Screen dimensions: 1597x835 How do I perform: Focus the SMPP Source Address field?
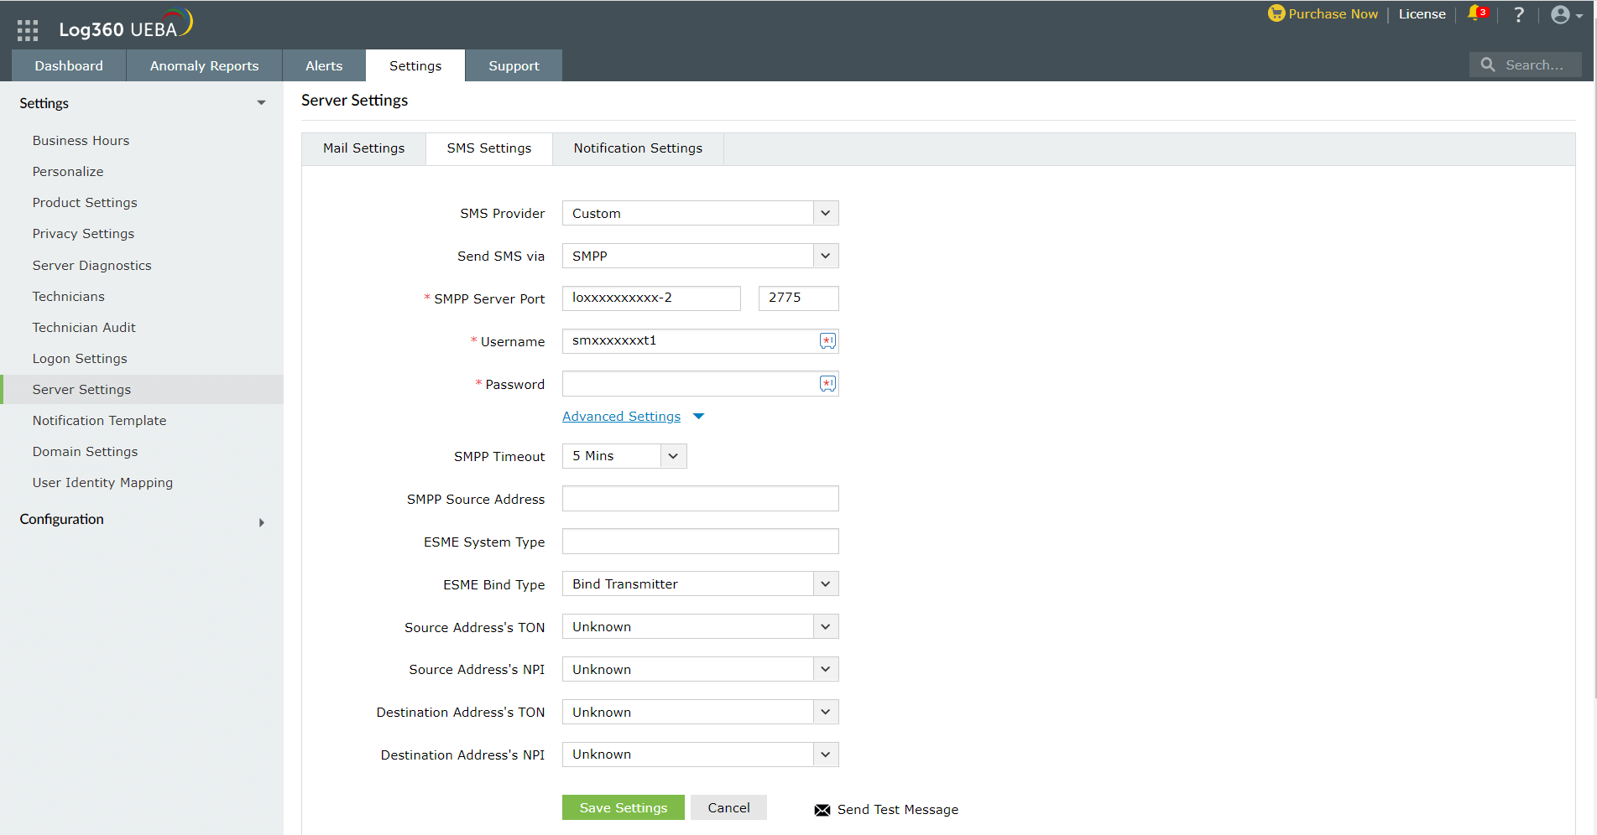coord(700,499)
